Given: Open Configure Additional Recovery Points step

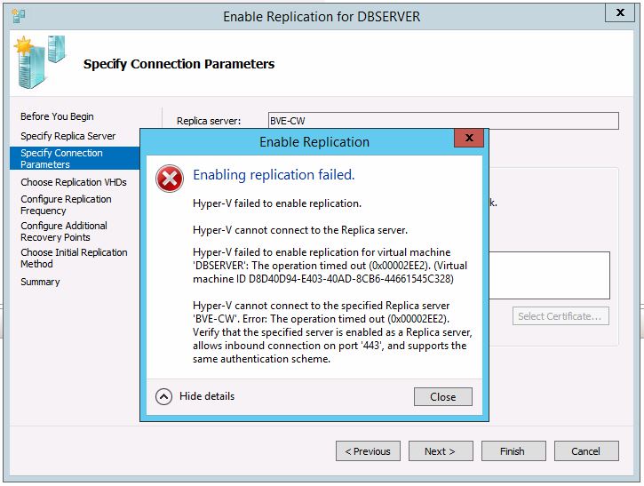Looking at the screenshot, I should [x=64, y=231].
